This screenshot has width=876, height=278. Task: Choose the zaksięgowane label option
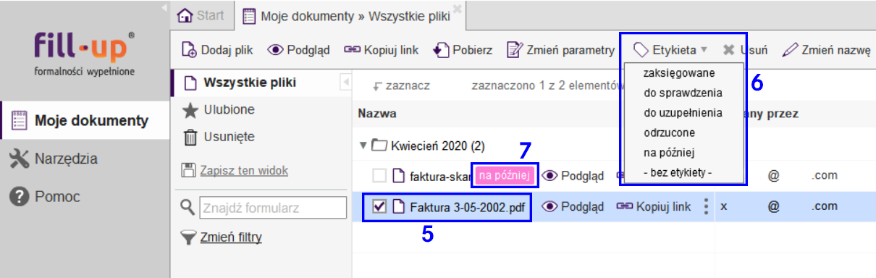coord(679,73)
